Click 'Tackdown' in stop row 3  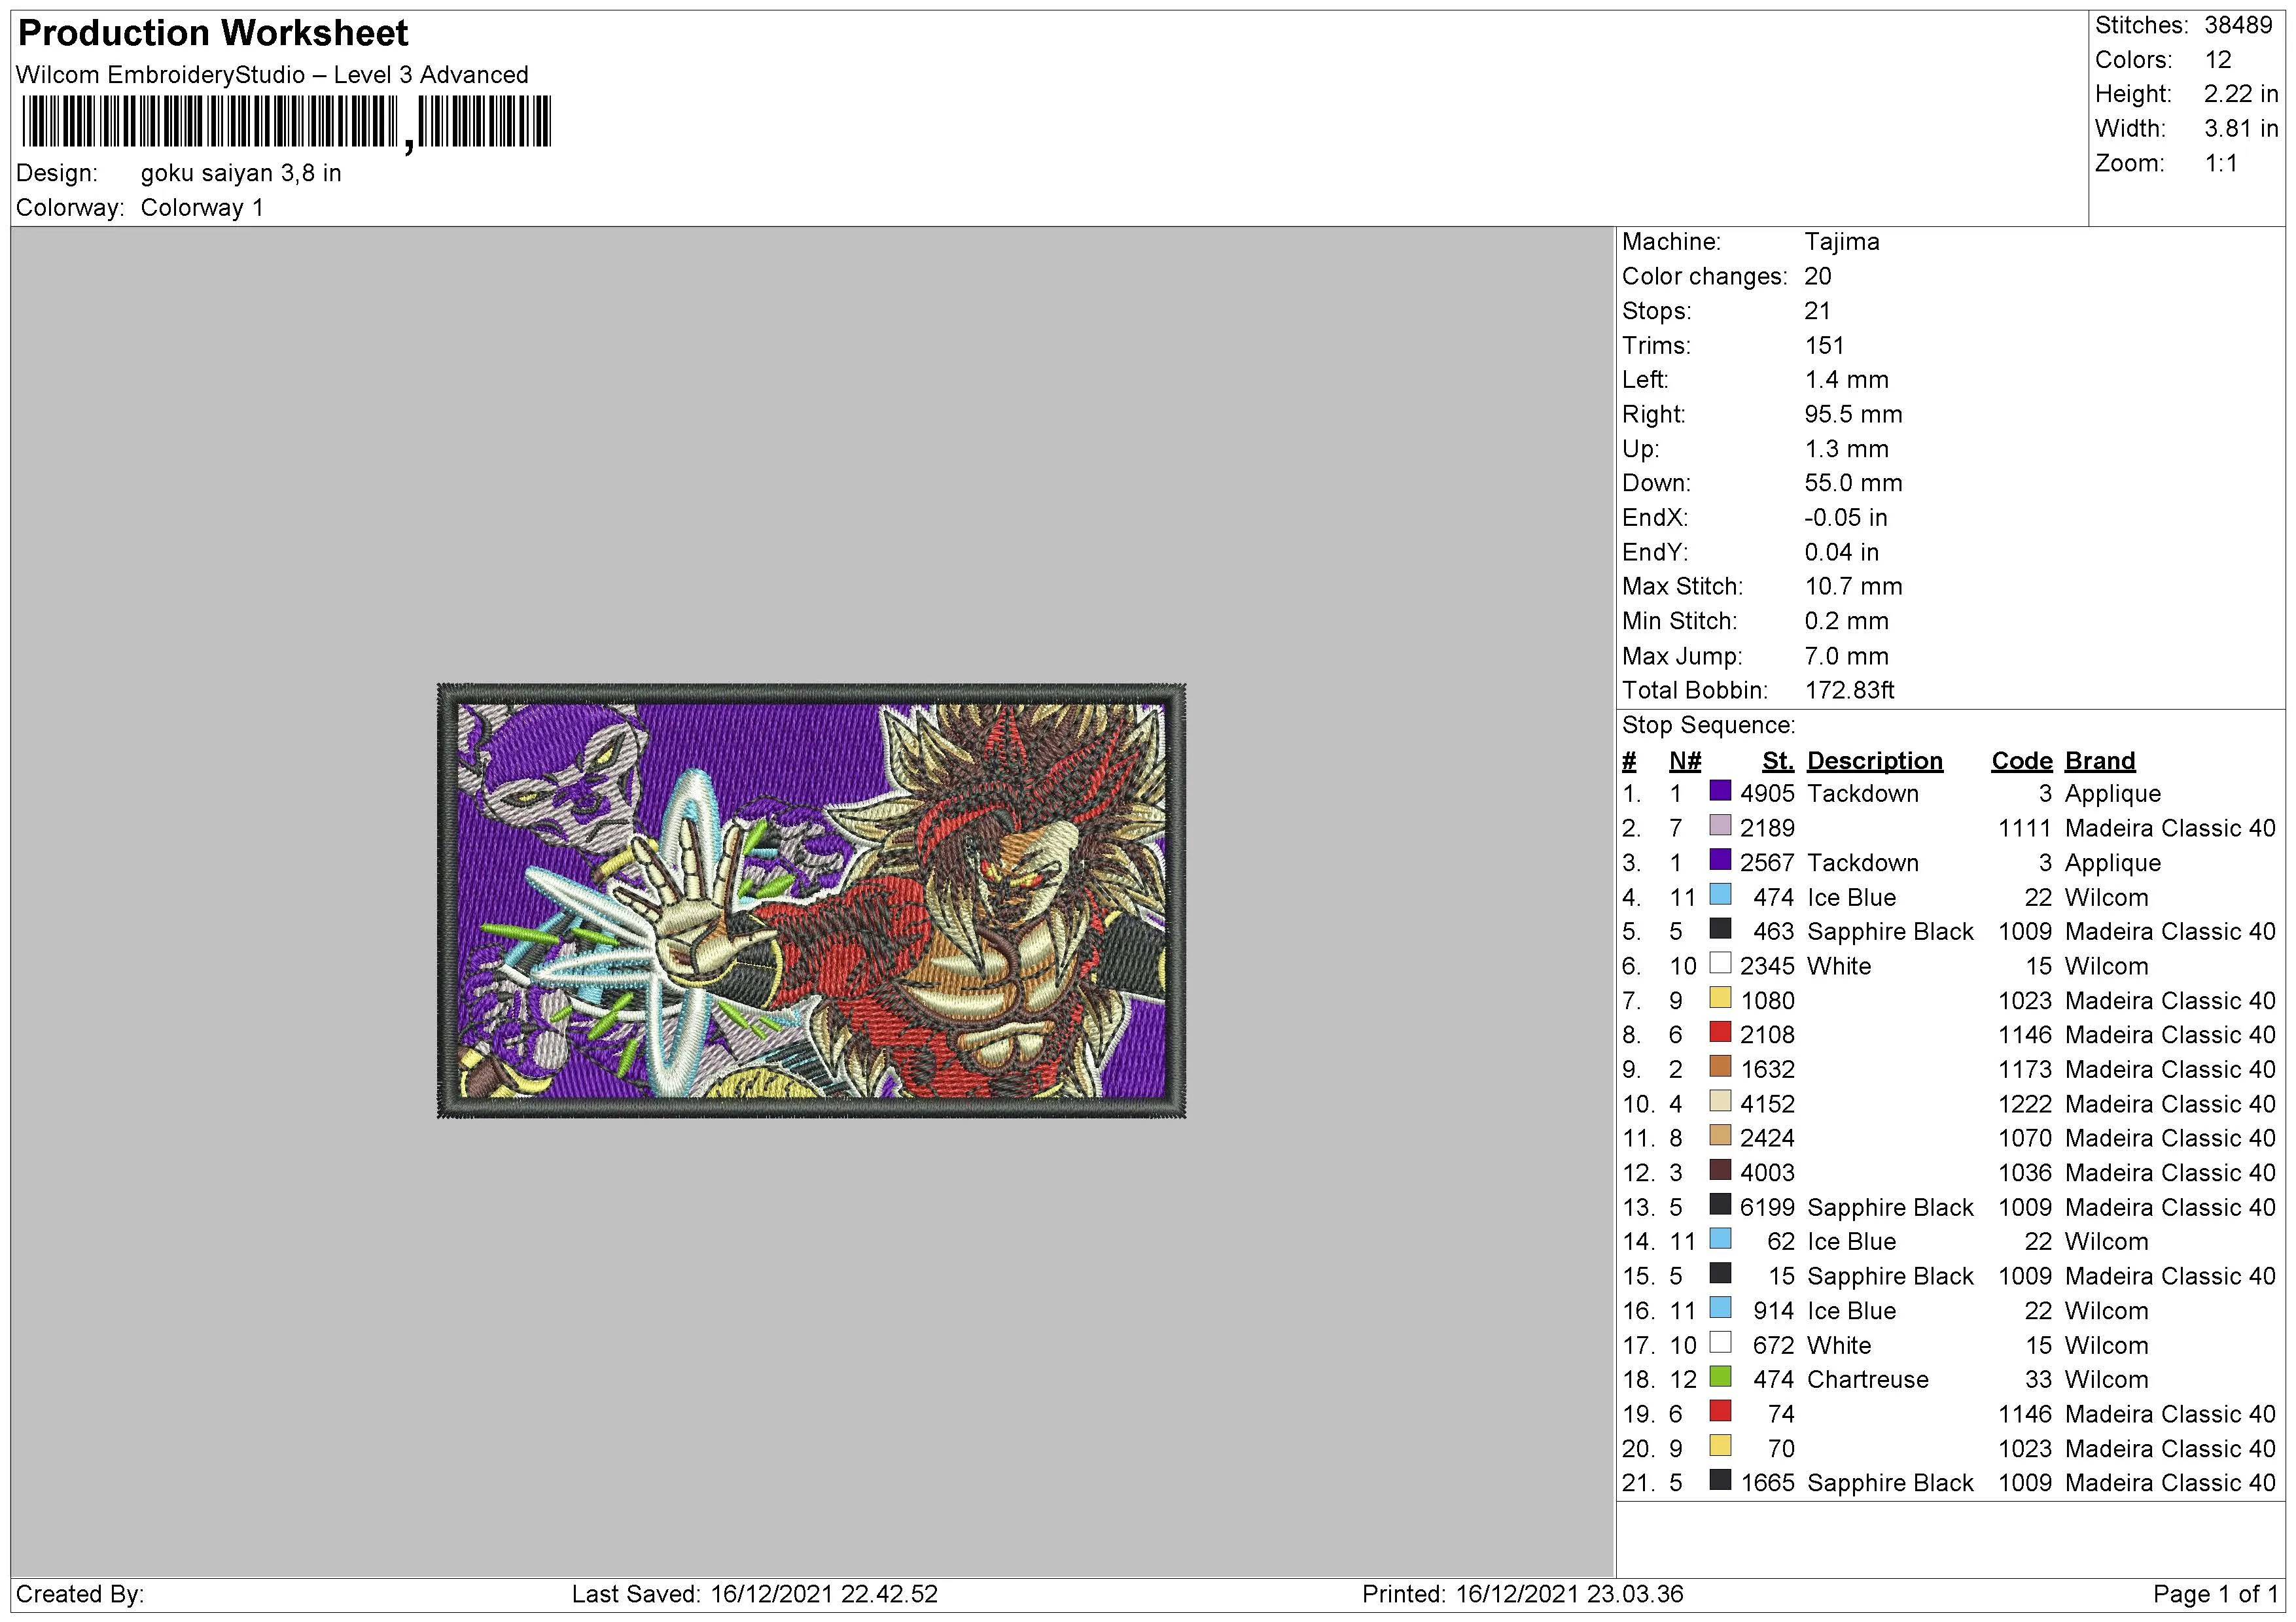1863,863
